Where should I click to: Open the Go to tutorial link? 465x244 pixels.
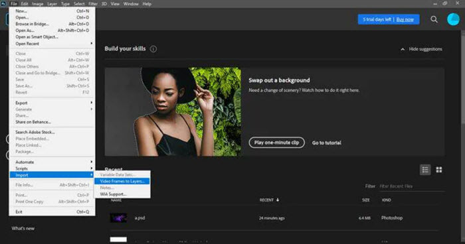[327, 143]
